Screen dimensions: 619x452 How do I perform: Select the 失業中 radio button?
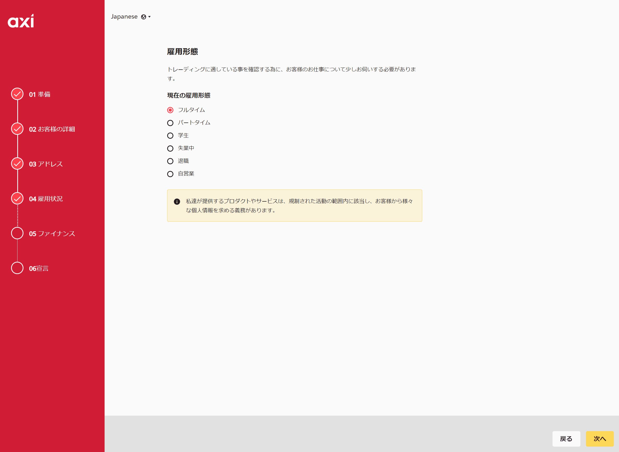click(170, 148)
